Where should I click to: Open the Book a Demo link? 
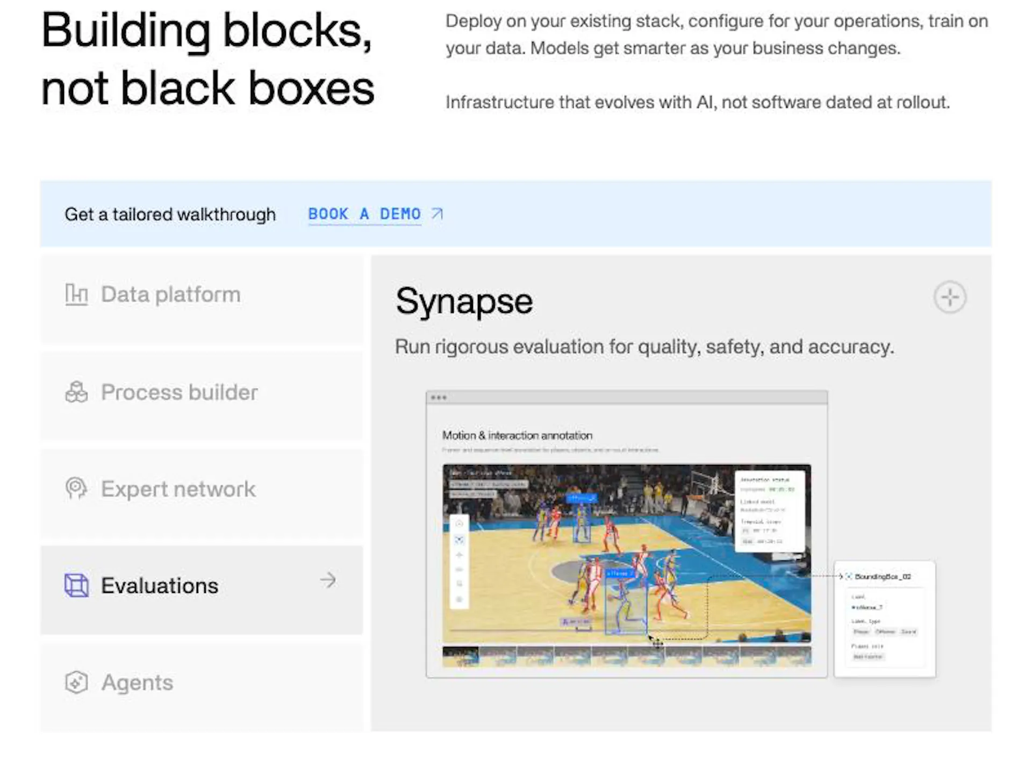coord(364,214)
